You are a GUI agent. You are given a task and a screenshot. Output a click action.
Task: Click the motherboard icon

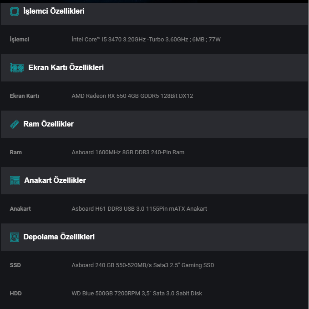(15, 181)
